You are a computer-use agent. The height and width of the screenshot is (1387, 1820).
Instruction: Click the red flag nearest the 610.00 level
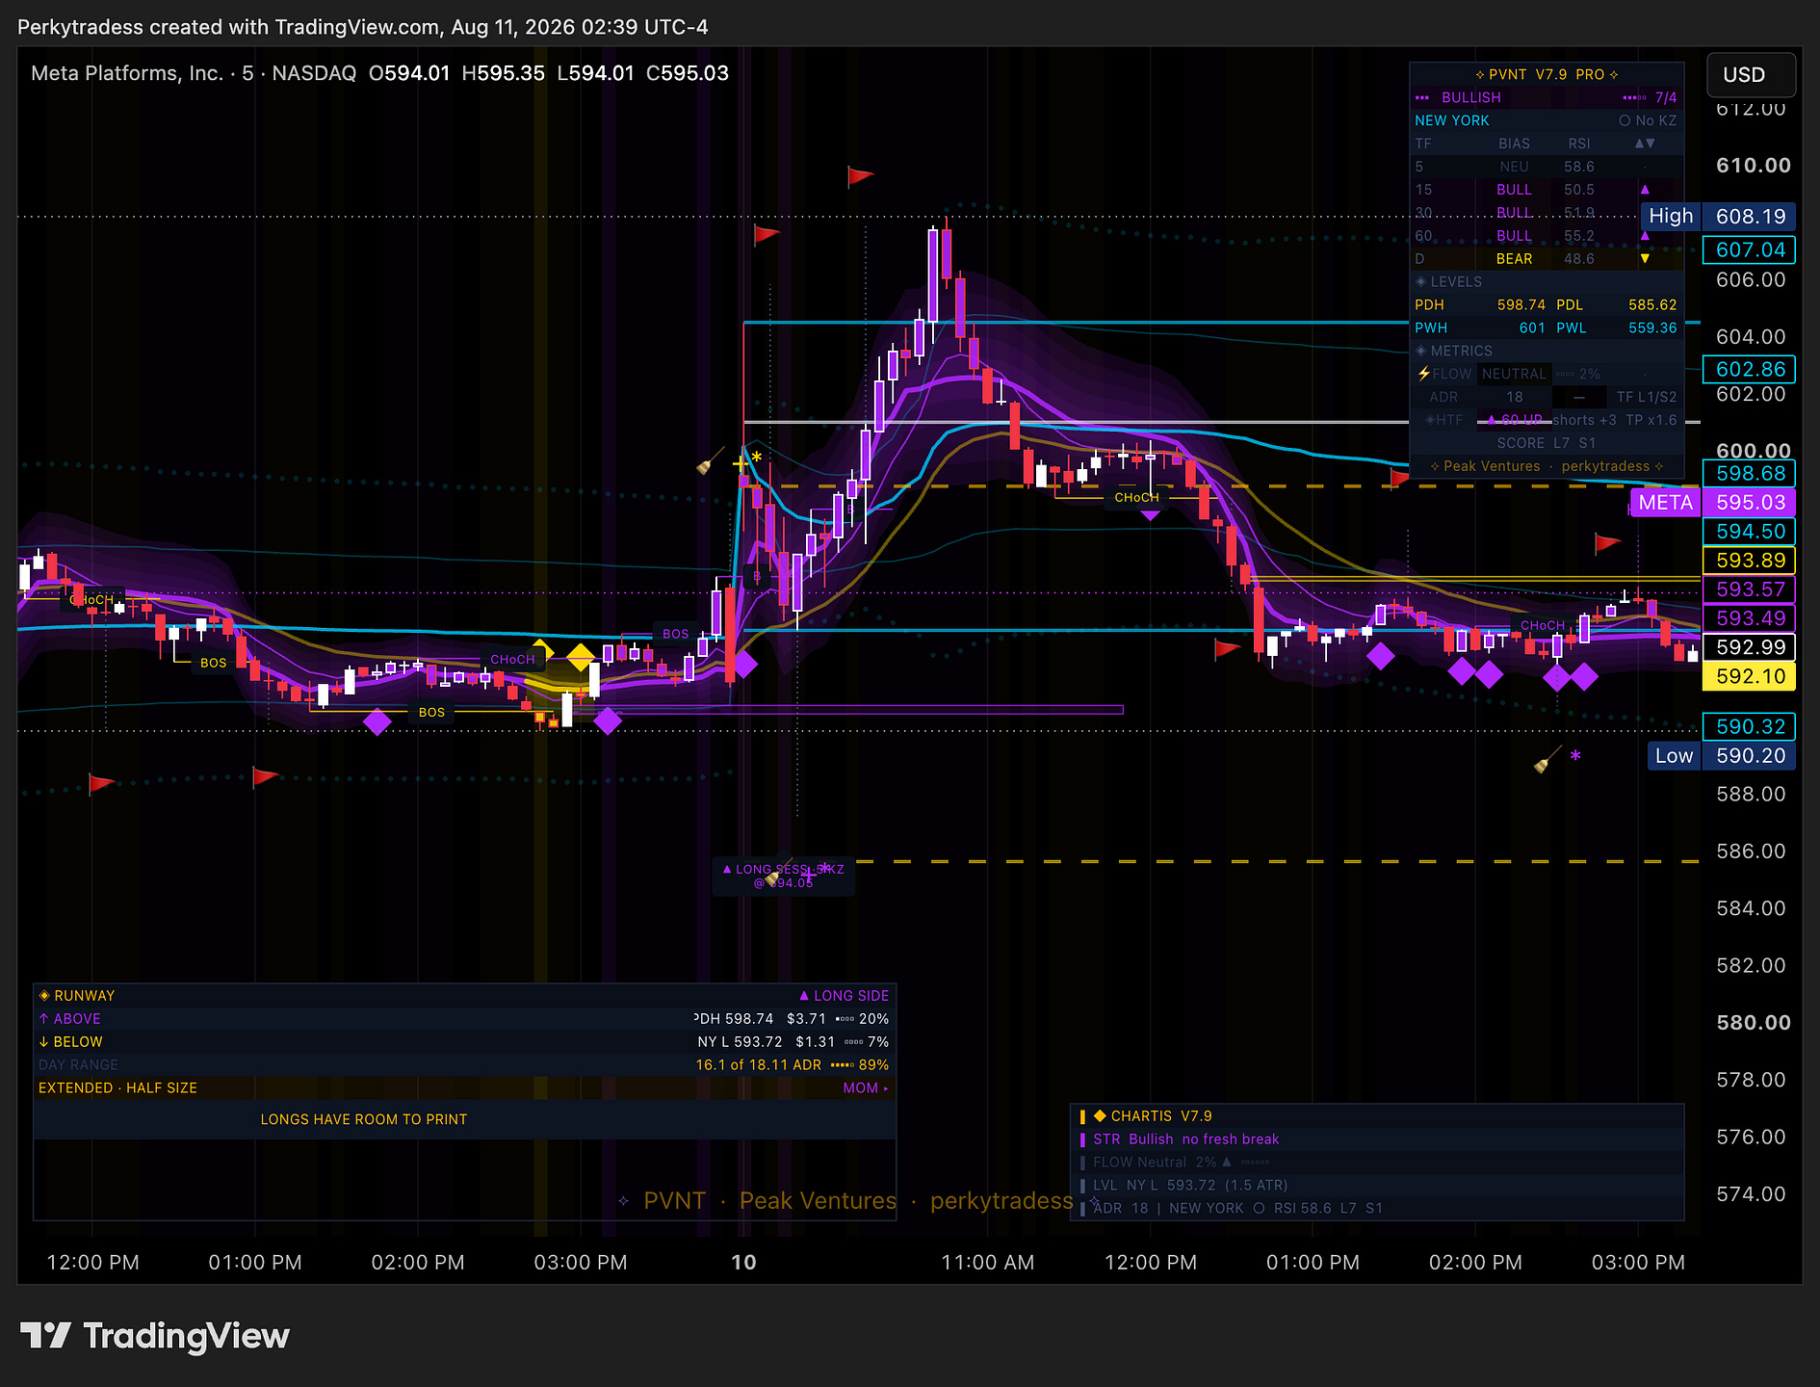point(860,176)
